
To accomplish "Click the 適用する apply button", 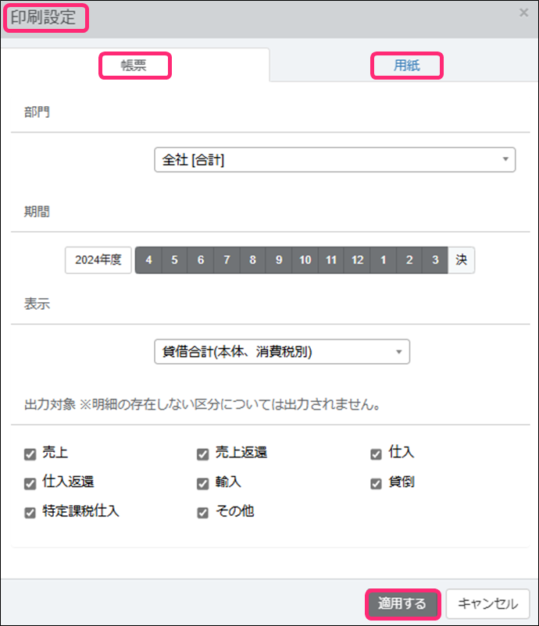I will click(x=403, y=603).
